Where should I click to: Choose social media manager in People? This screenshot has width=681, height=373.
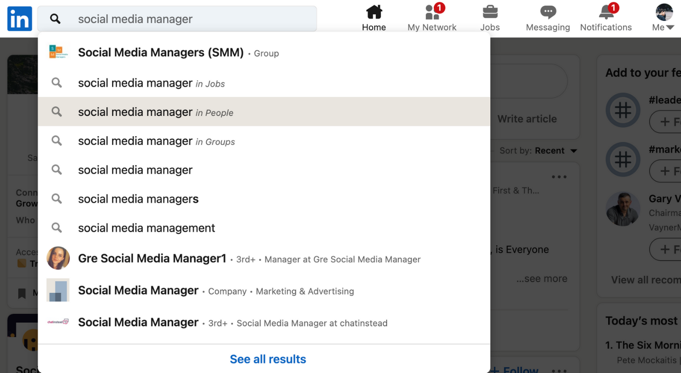(x=264, y=112)
